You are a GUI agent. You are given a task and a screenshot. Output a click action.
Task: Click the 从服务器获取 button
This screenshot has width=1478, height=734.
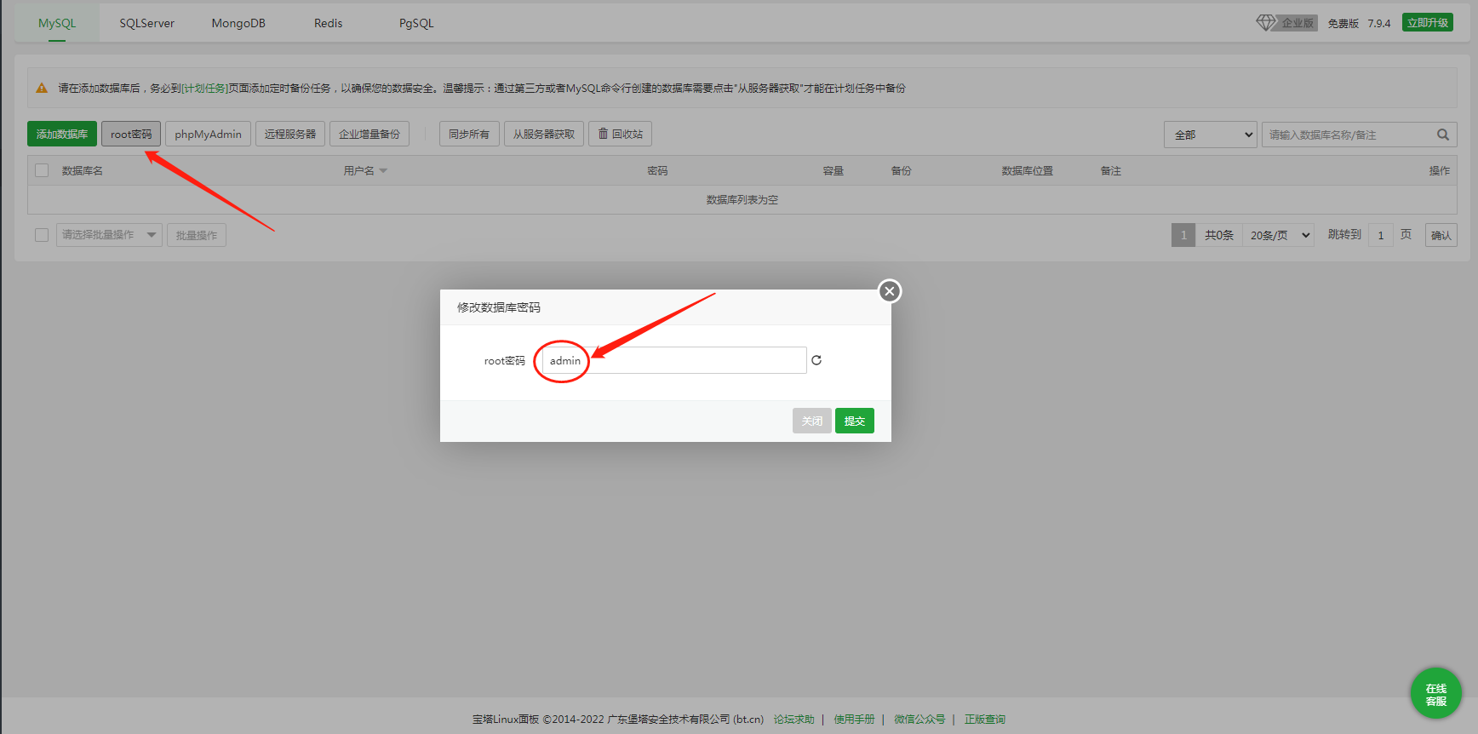(544, 134)
